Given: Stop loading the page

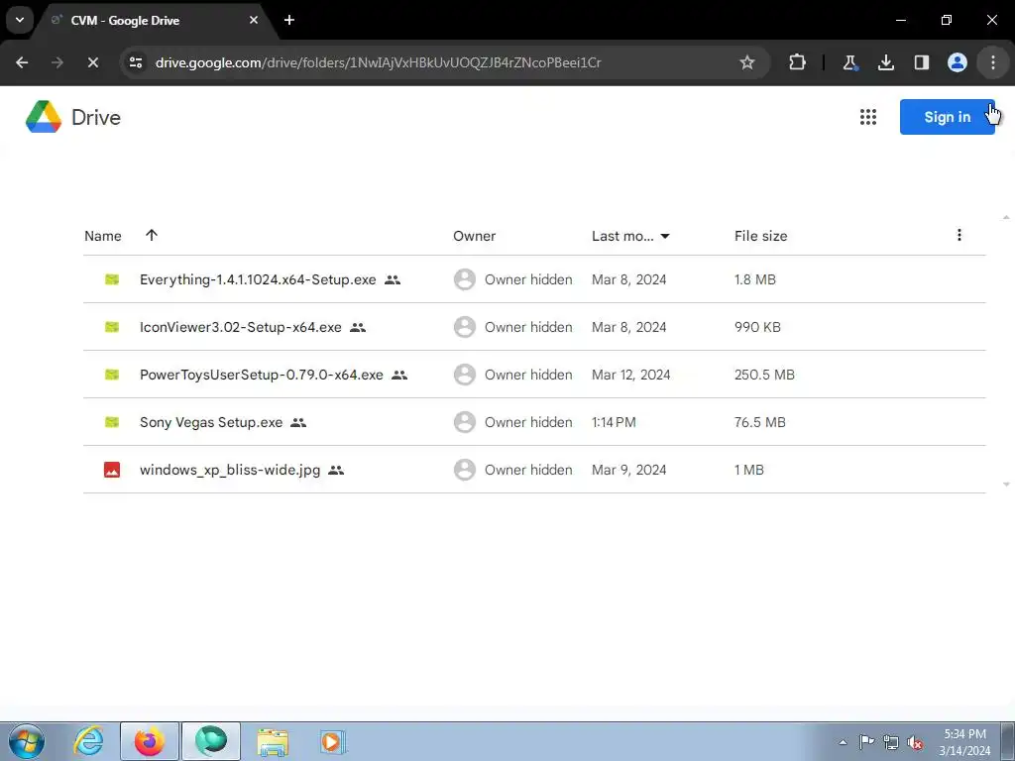Looking at the screenshot, I should [x=92, y=62].
